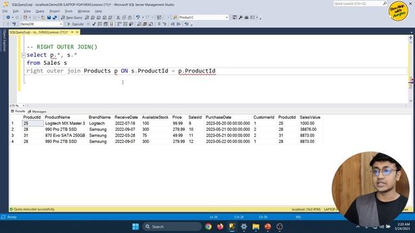Select the Logitech MX Master 3 cell
The image size is (415, 233).
pos(65,124)
